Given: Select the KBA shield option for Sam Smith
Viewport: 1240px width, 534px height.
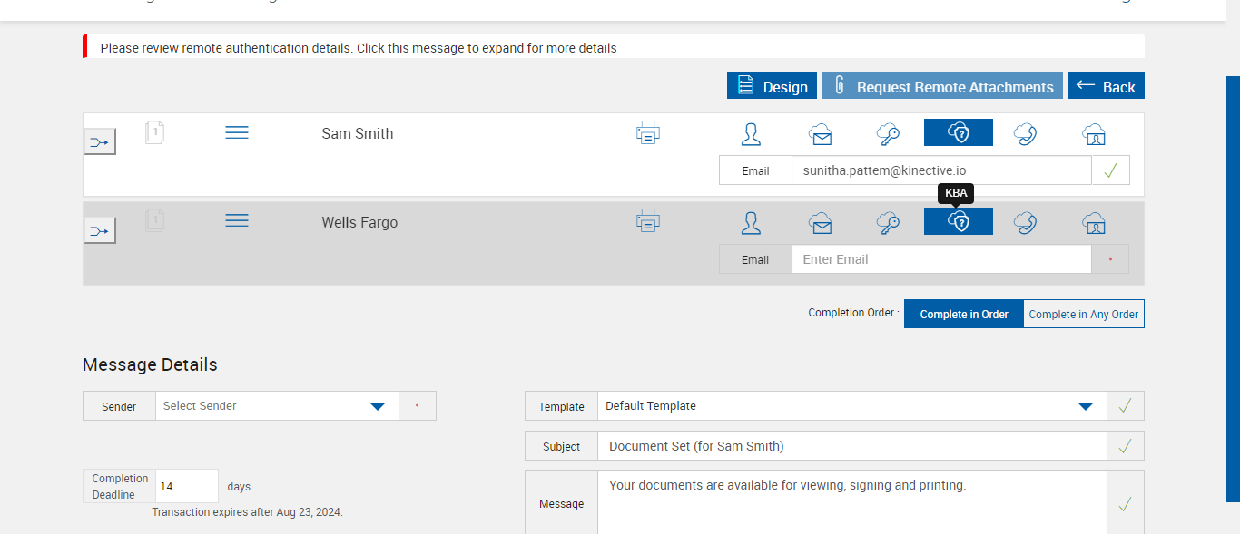Looking at the screenshot, I should click(959, 133).
